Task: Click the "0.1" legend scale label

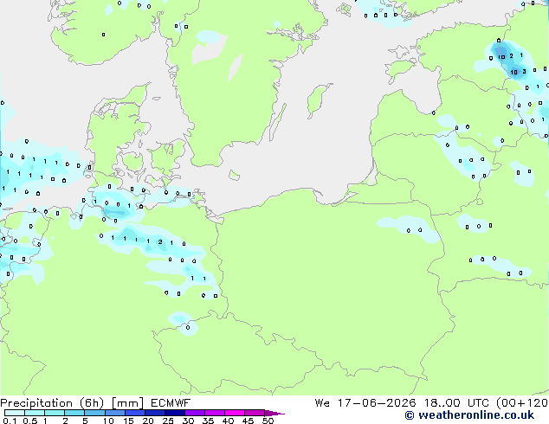Action: [x=10, y=421]
